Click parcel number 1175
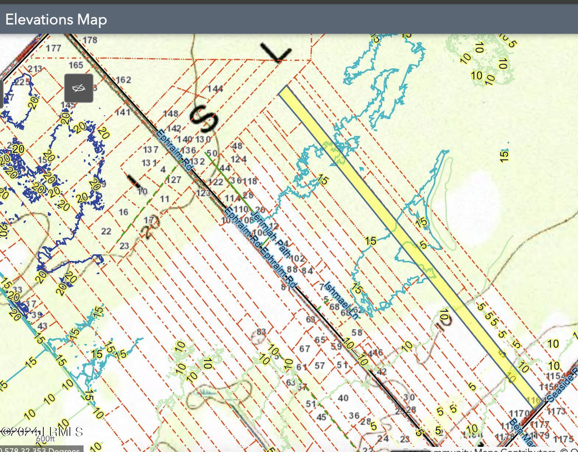 tap(563, 439)
